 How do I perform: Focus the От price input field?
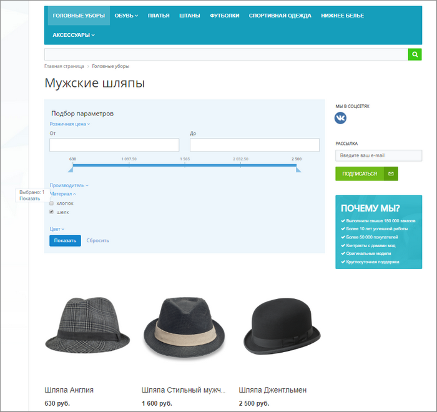click(x=114, y=145)
